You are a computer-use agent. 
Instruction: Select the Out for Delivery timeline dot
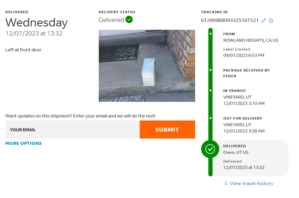pyautogui.click(x=210, y=118)
